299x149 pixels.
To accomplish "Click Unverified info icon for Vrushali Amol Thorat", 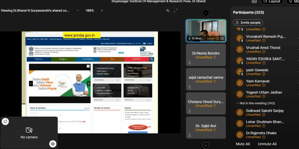I will tap(264, 52).
